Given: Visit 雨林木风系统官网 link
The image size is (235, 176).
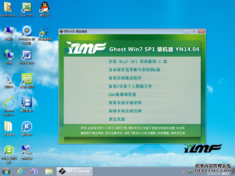Looking at the screenshot, I should [125, 111].
